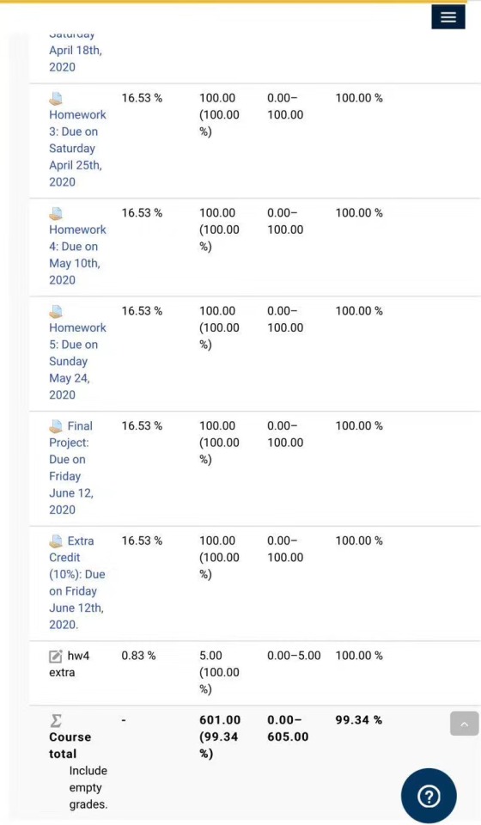Screen dimensions: 481x825
Task: Open Homework 5 due May 24 link
Action: tap(77, 361)
